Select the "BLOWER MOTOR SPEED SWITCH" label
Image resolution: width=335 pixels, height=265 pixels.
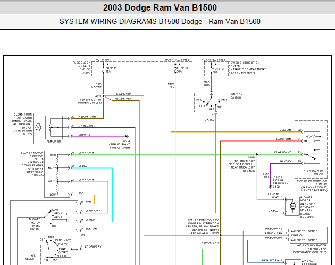35,224
